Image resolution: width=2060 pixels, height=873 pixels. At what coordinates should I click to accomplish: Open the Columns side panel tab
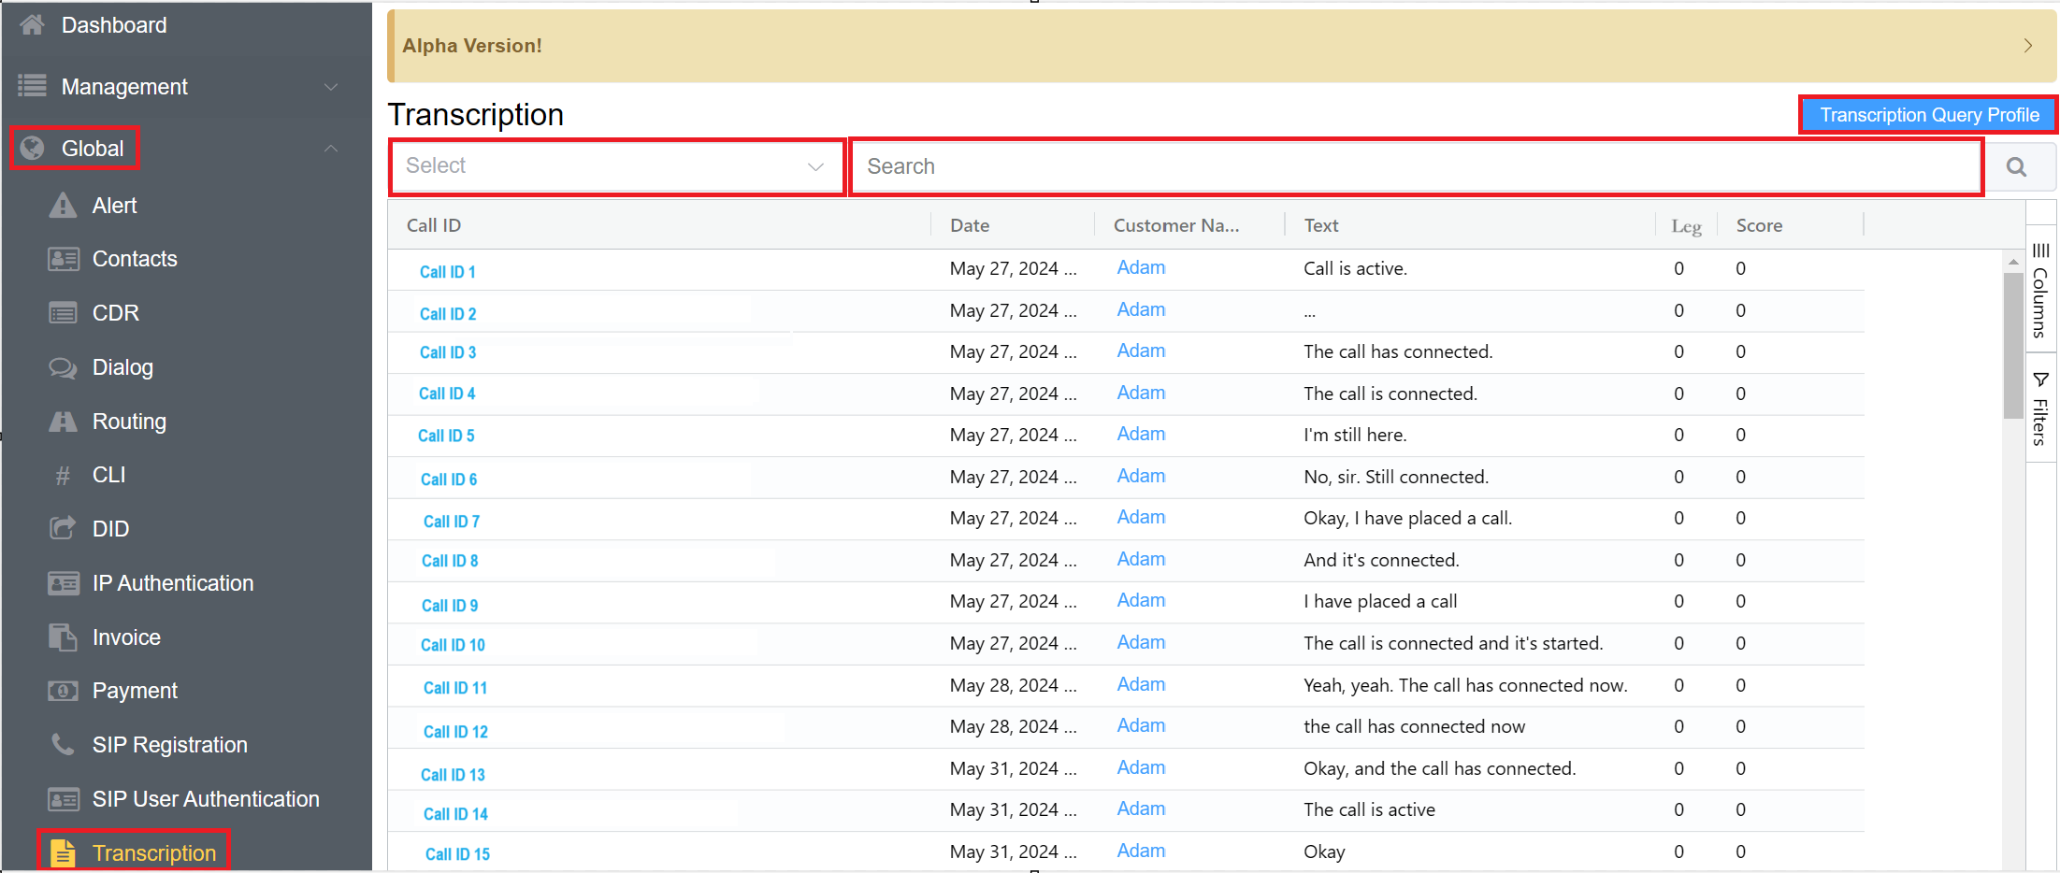tap(2040, 290)
